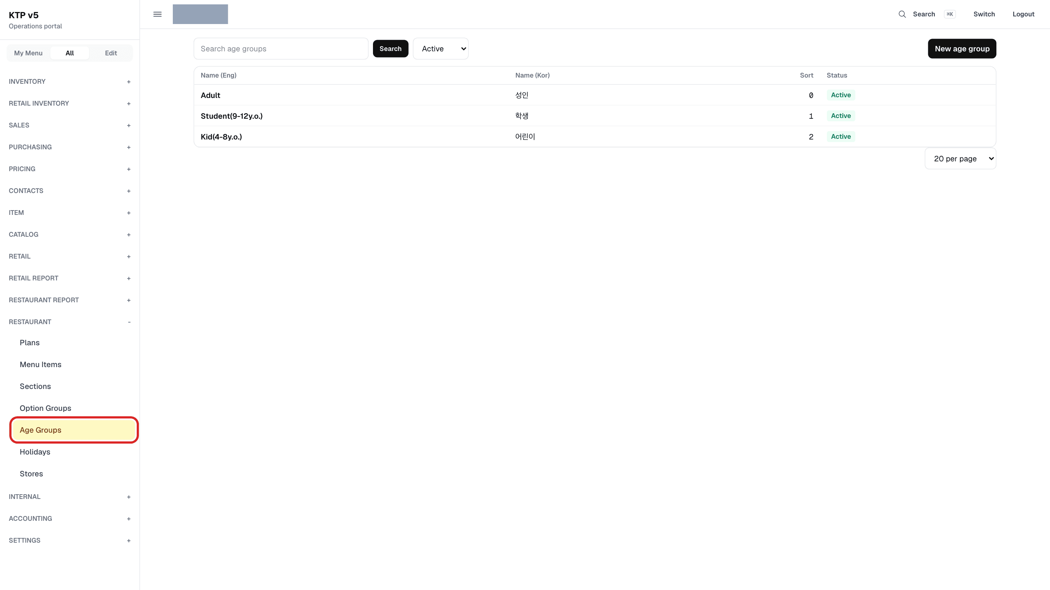The width and height of the screenshot is (1050, 590).
Task: Expand the PURCHASING section
Action: point(70,147)
